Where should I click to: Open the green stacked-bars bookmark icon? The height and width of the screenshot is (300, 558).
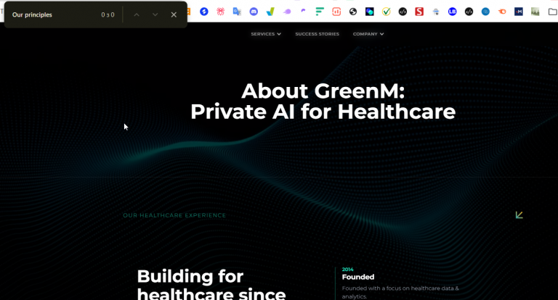(x=320, y=12)
